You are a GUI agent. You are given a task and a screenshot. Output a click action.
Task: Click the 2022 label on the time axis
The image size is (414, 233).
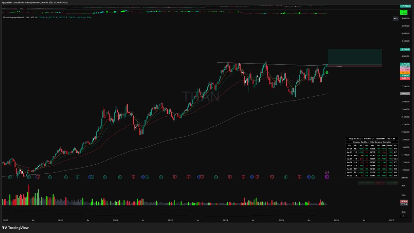[116, 220]
